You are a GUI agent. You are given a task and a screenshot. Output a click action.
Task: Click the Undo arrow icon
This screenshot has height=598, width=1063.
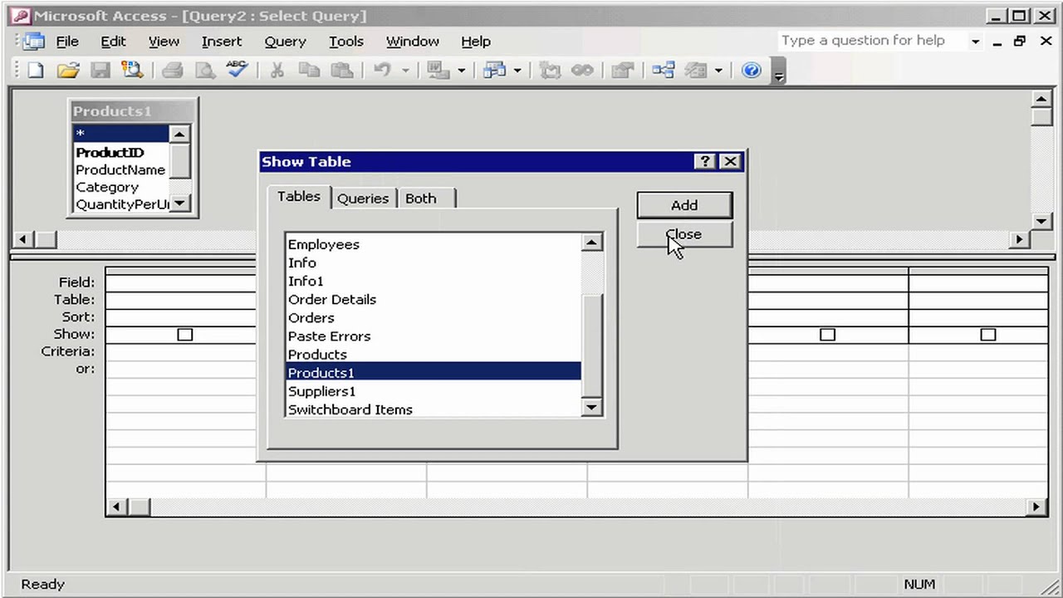pyautogui.click(x=382, y=71)
